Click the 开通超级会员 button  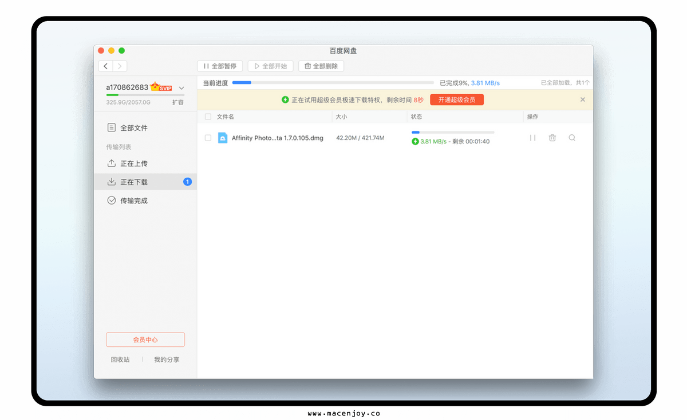[x=457, y=99]
